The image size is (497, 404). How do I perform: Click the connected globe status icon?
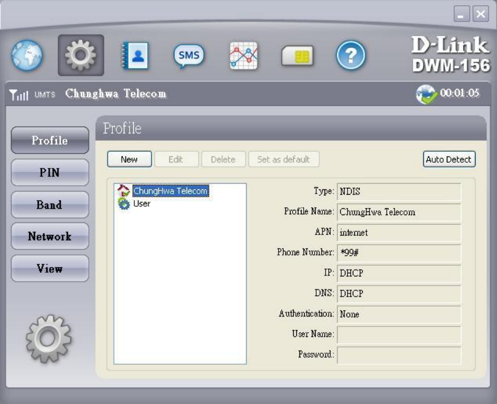(426, 94)
